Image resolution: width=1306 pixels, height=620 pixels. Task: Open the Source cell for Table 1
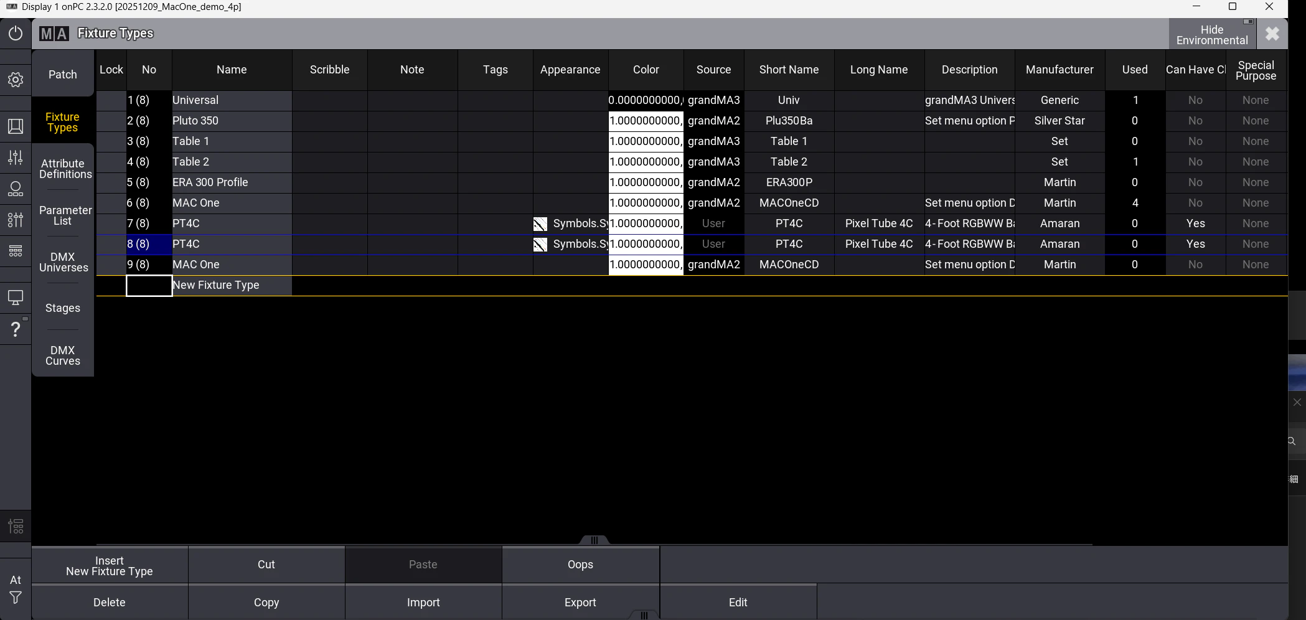713,141
